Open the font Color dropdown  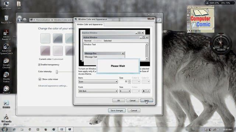pyautogui.click(x=136, y=91)
